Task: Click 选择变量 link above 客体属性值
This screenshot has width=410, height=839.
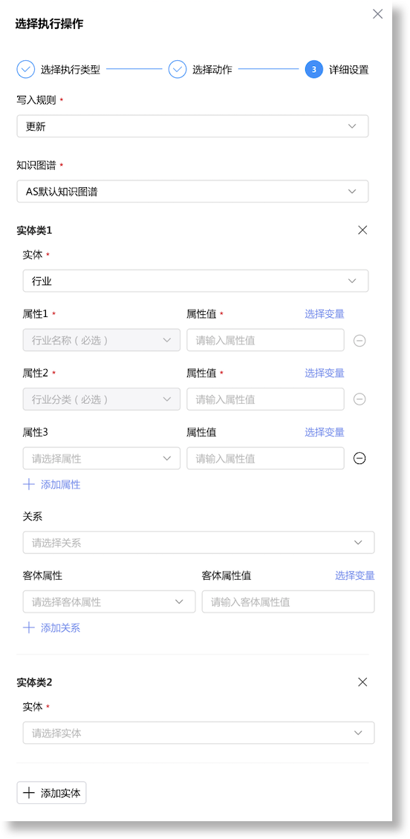Action: [355, 575]
